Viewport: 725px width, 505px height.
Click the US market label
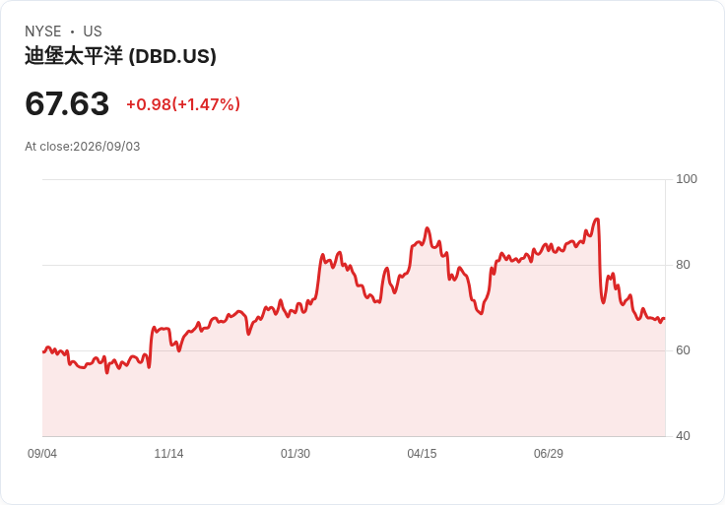93,32
